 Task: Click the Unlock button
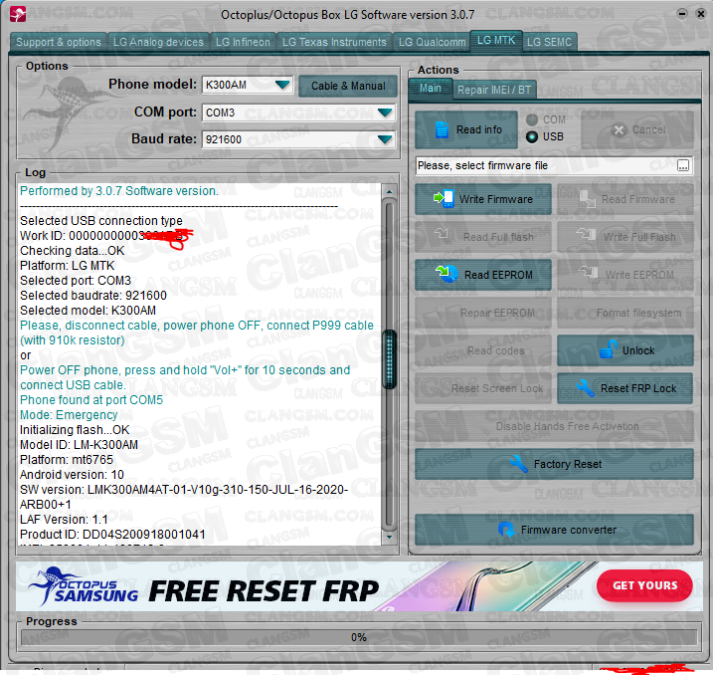[625, 350]
